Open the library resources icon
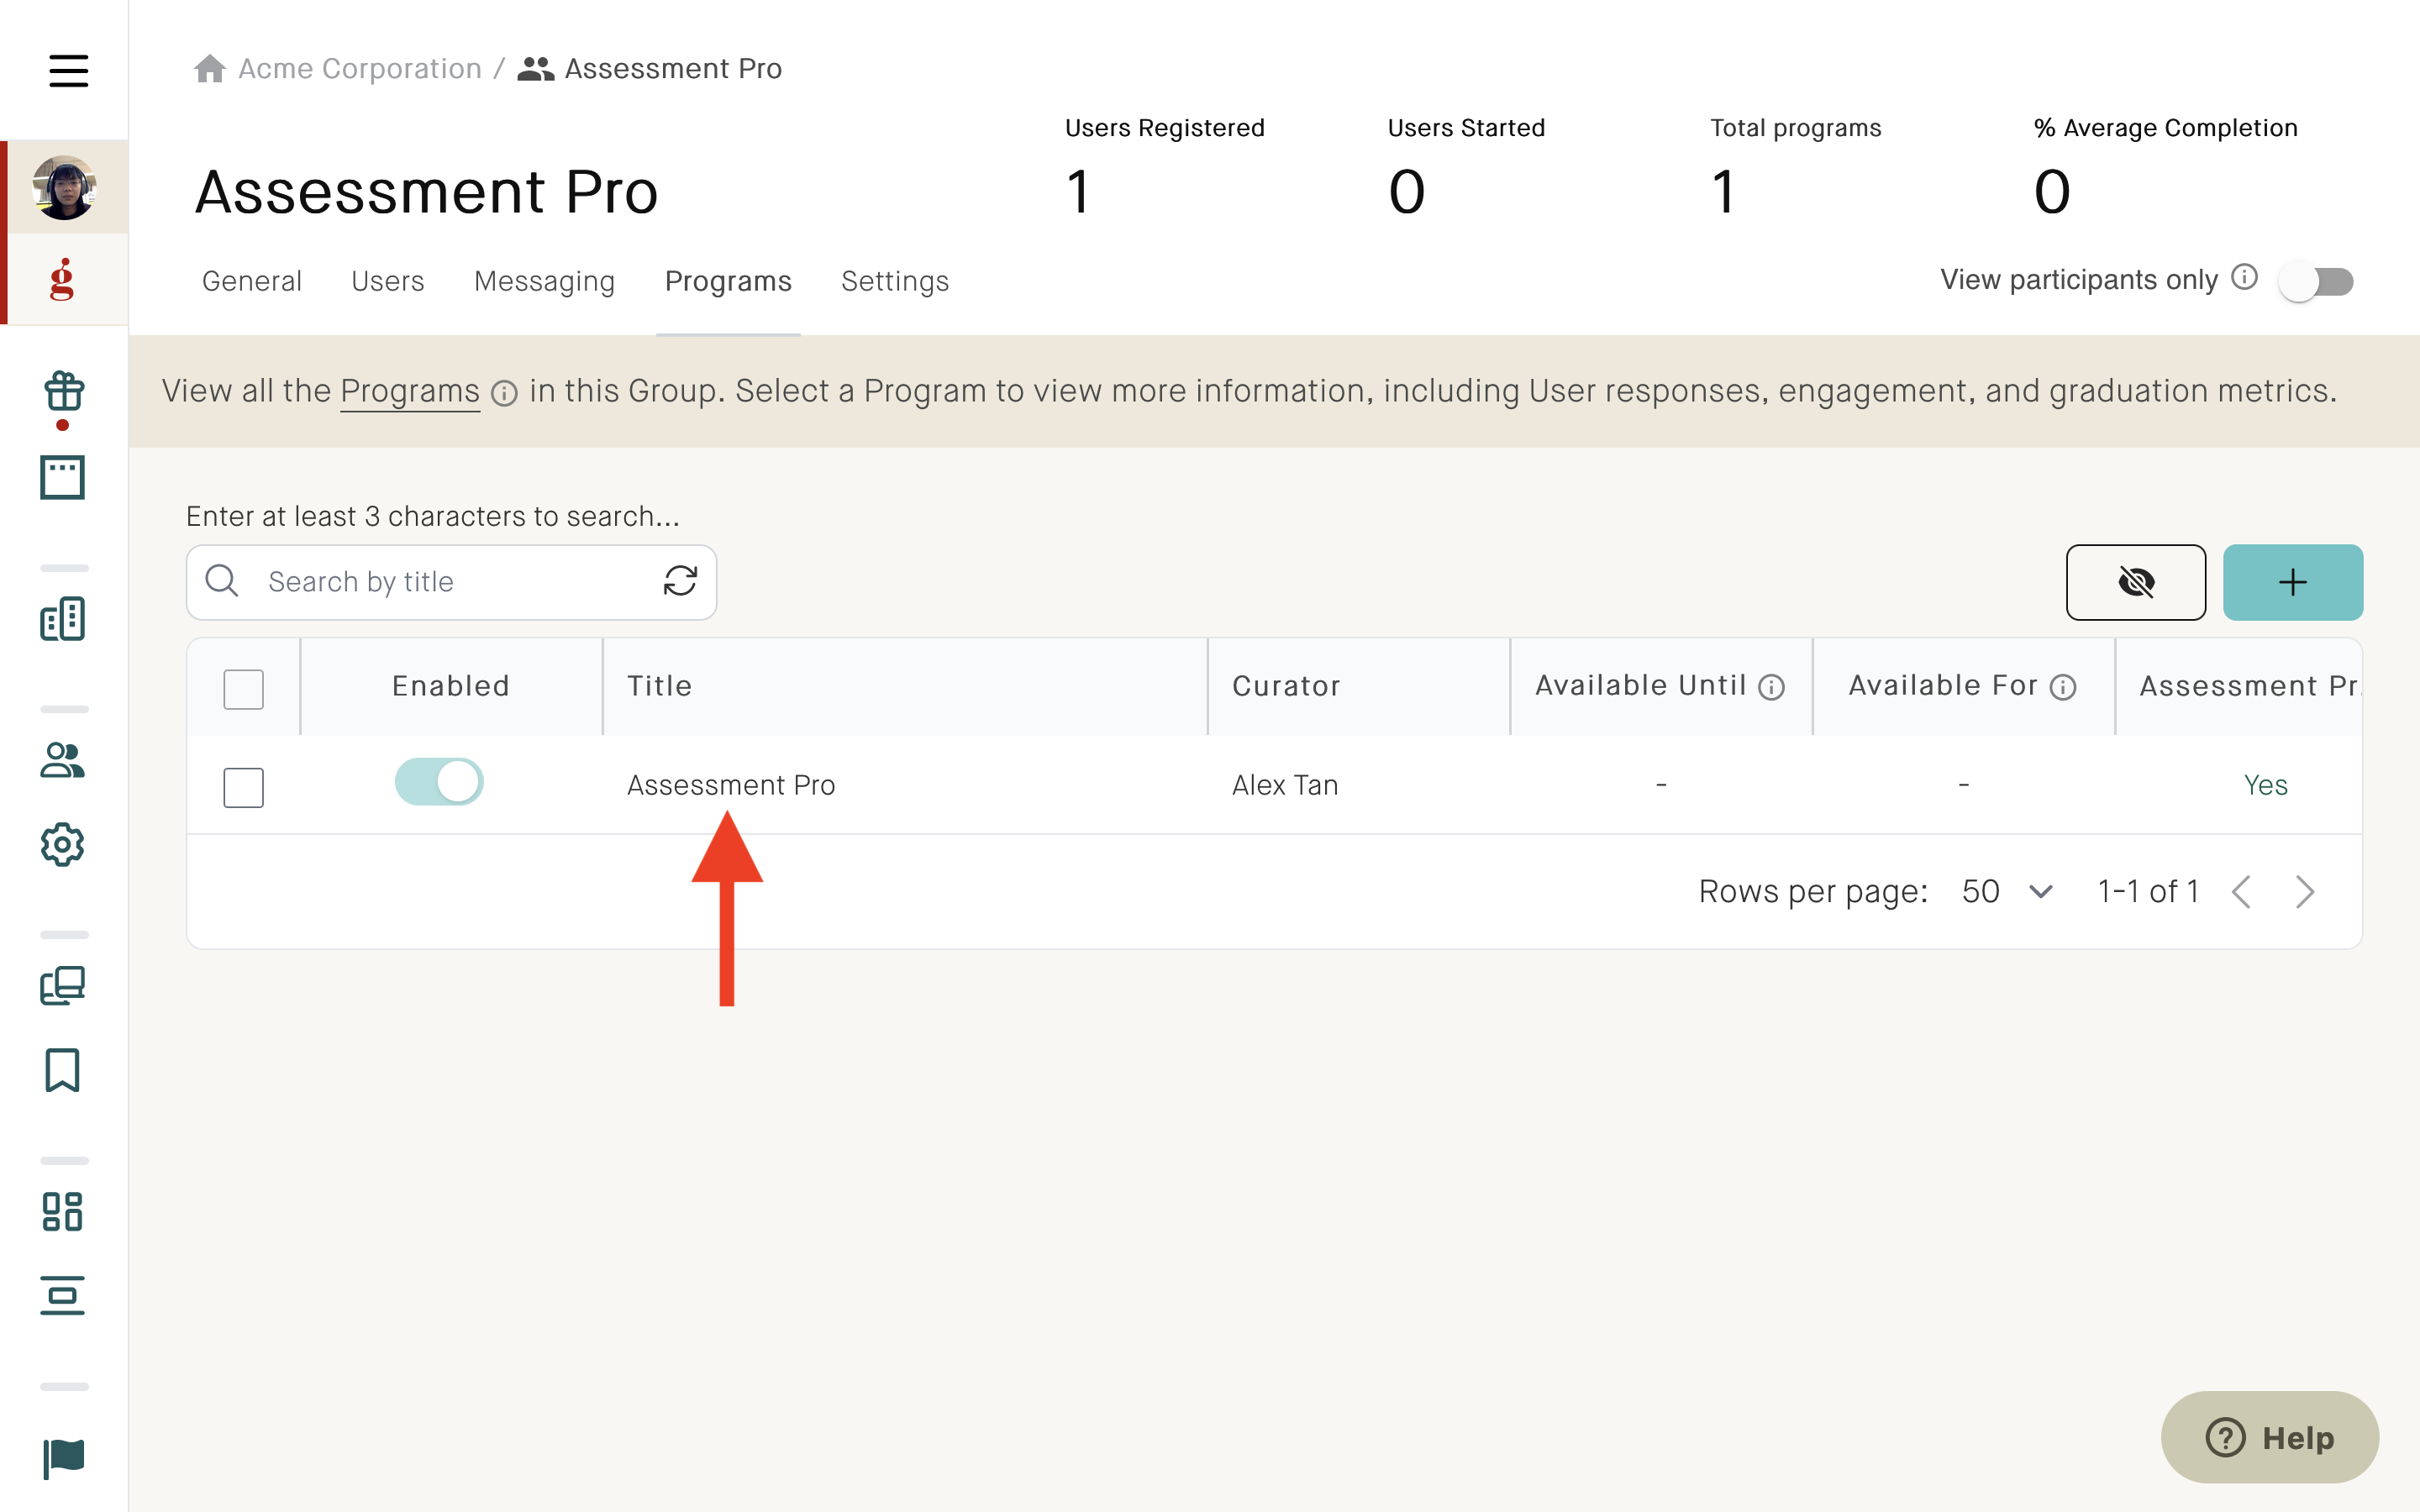Viewport: 2420px width, 1512px height. (x=62, y=986)
